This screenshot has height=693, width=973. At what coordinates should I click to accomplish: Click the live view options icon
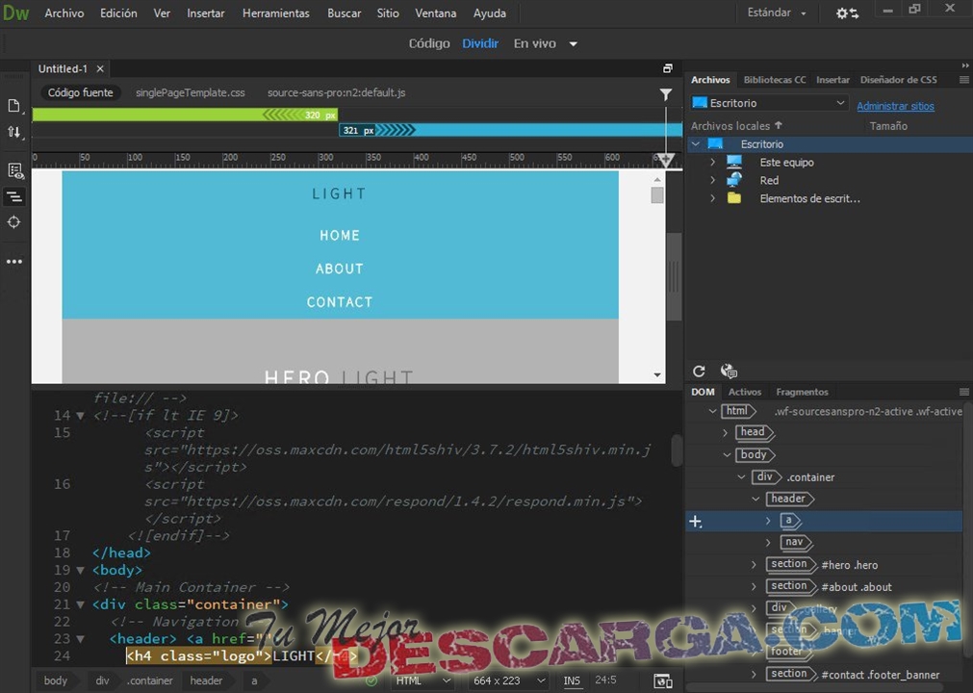pyautogui.click(x=14, y=170)
